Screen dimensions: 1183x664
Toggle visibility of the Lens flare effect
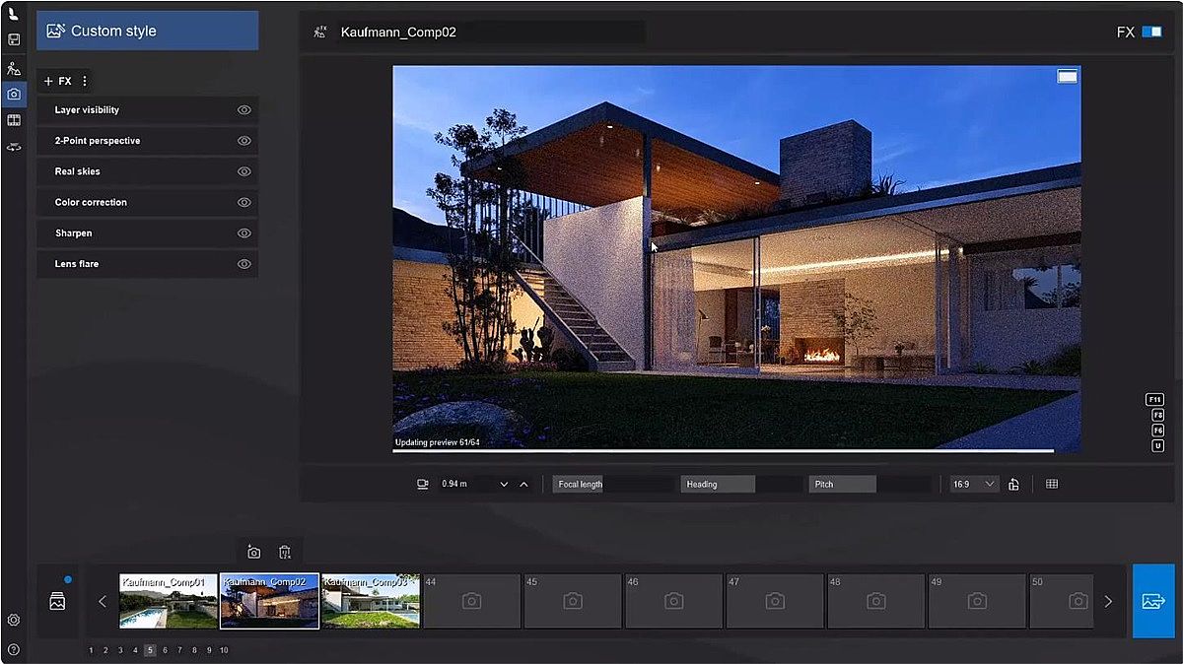click(244, 264)
